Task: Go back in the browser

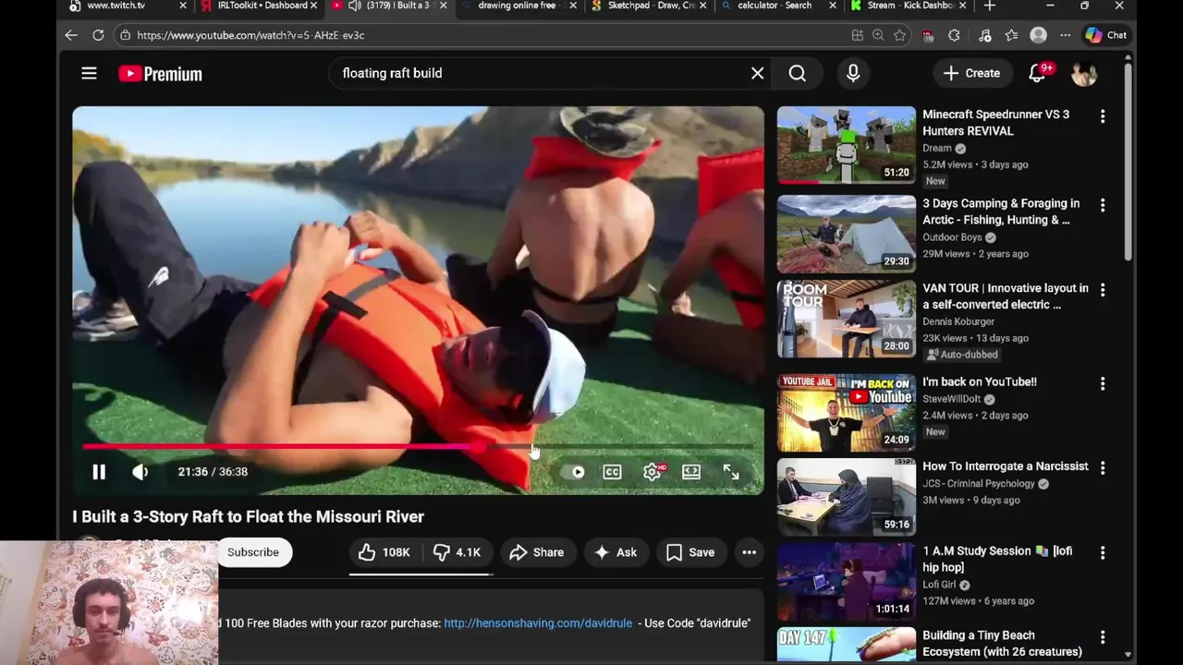Action: [x=71, y=35]
